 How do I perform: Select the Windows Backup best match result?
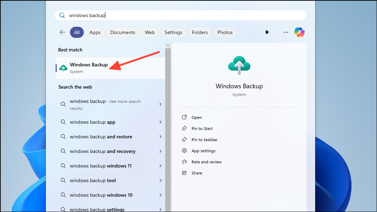tap(89, 67)
